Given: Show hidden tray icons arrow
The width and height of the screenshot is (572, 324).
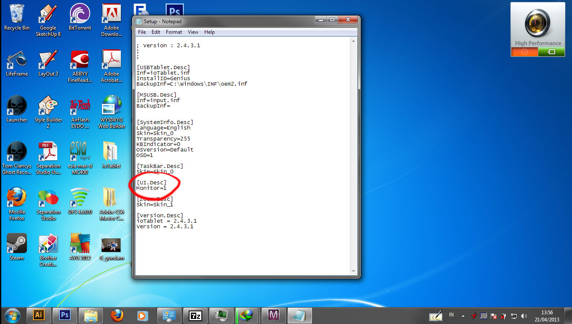Looking at the screenshot, I should 463,316.
